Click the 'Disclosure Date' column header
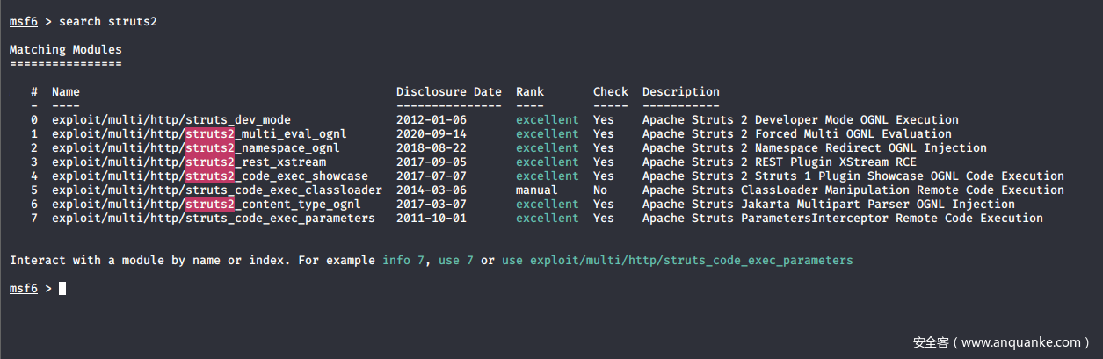Screen dimensions: 1103x359 448,91
